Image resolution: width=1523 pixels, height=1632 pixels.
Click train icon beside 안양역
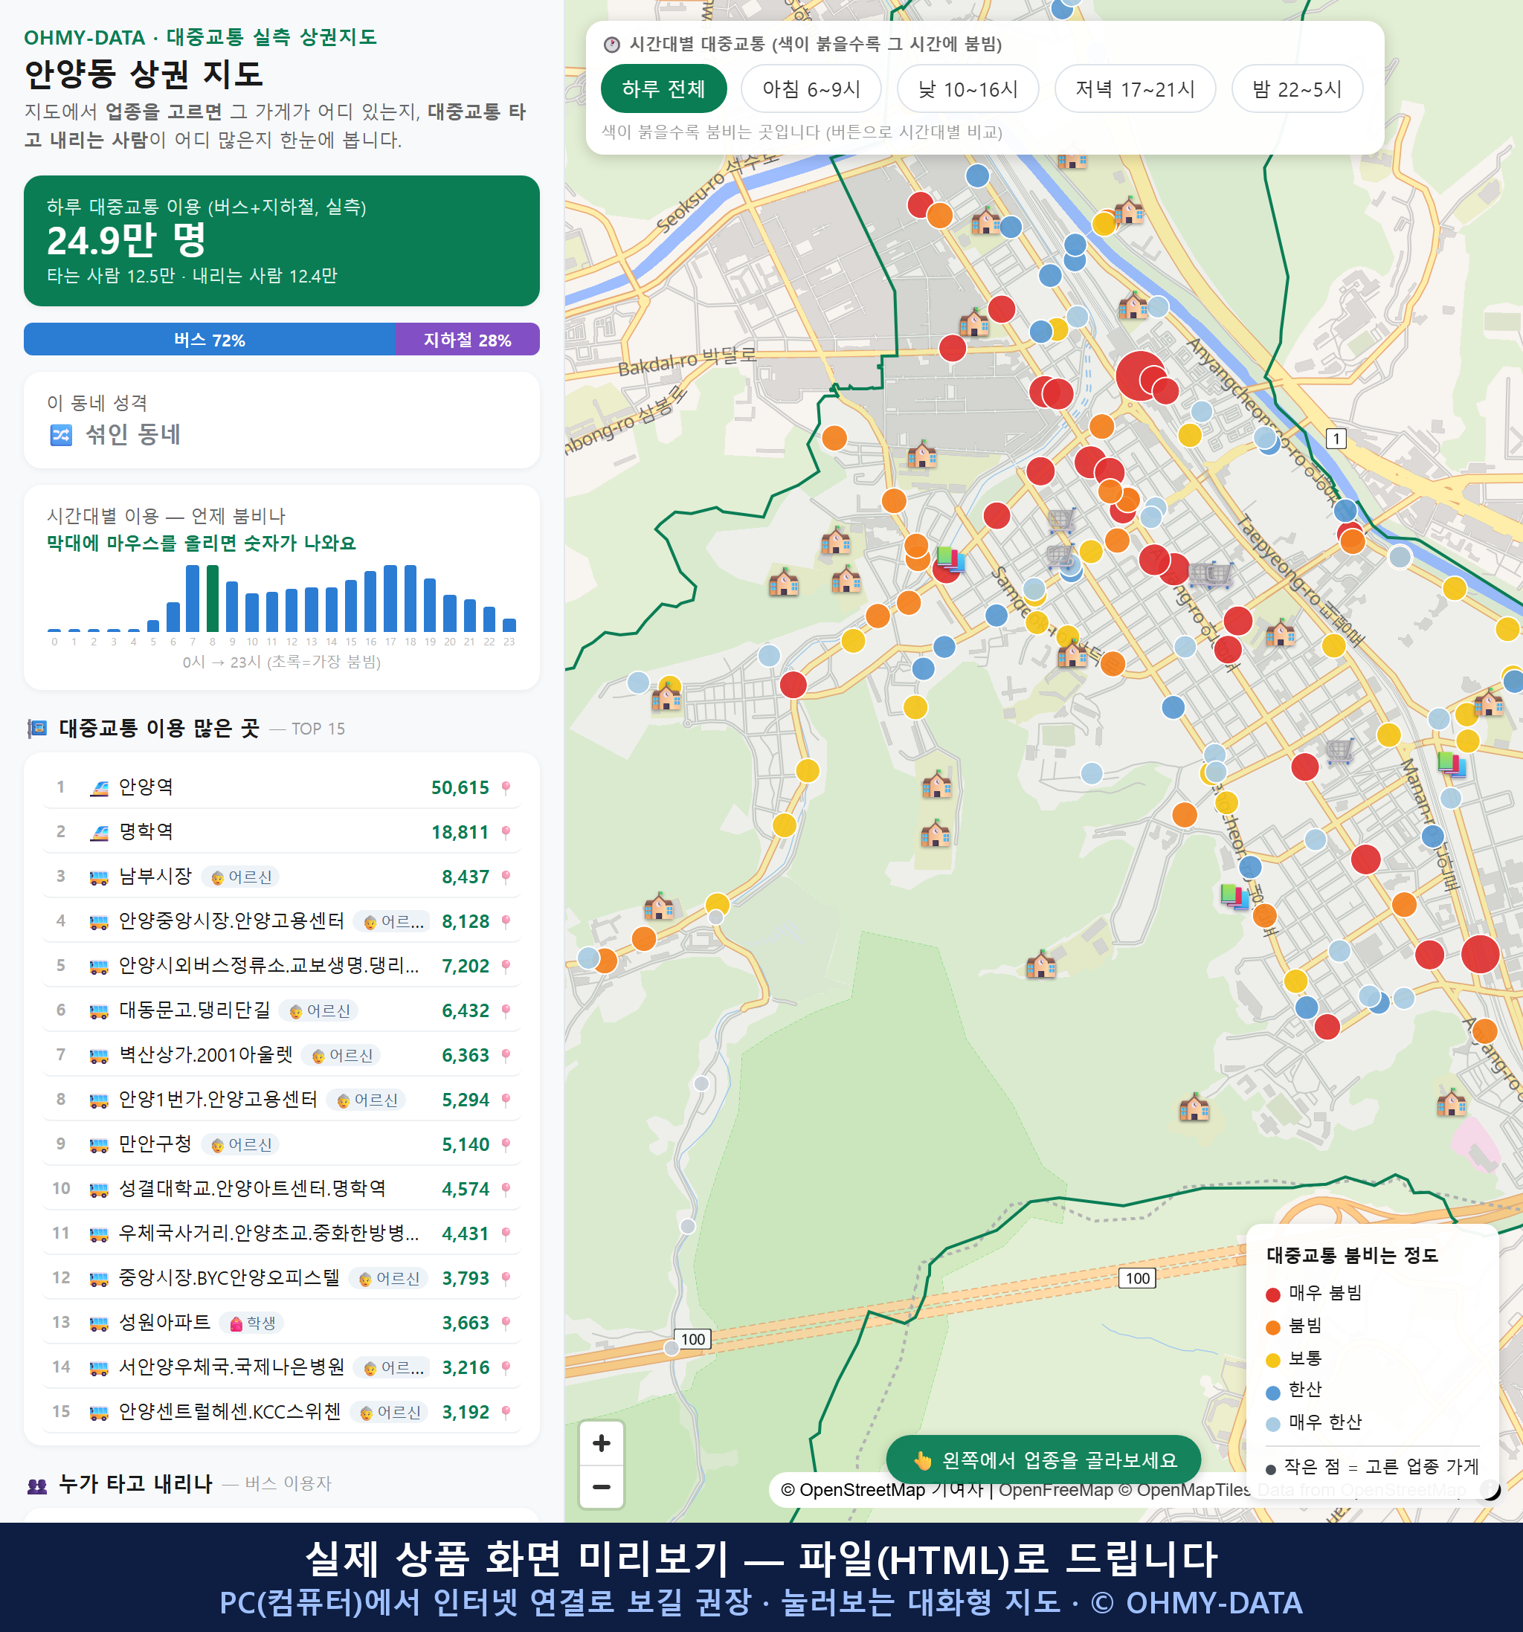[x=98, y=788]
